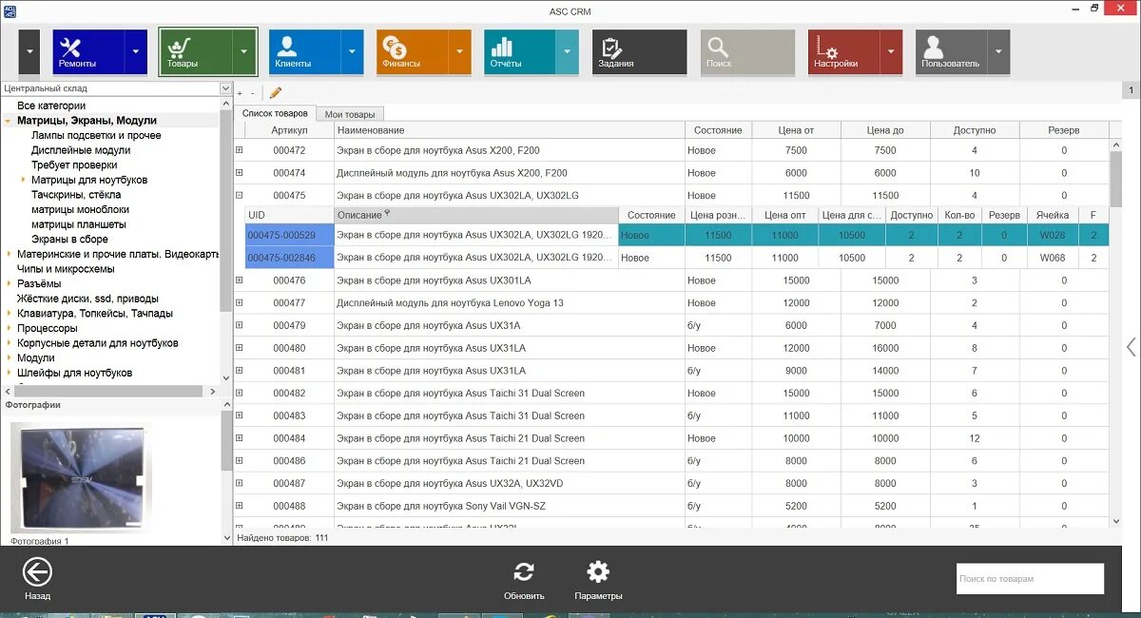This screenshot has width=1141, height=618.
Task: Select Дисплейный модуль Lenovo Yoga 13 row
Action: 671,303
